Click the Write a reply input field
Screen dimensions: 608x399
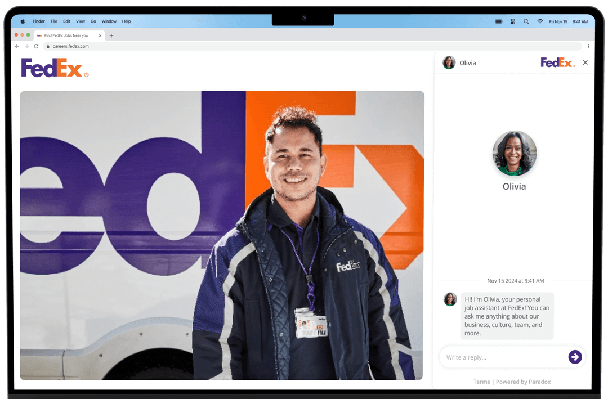pos(495,357)
